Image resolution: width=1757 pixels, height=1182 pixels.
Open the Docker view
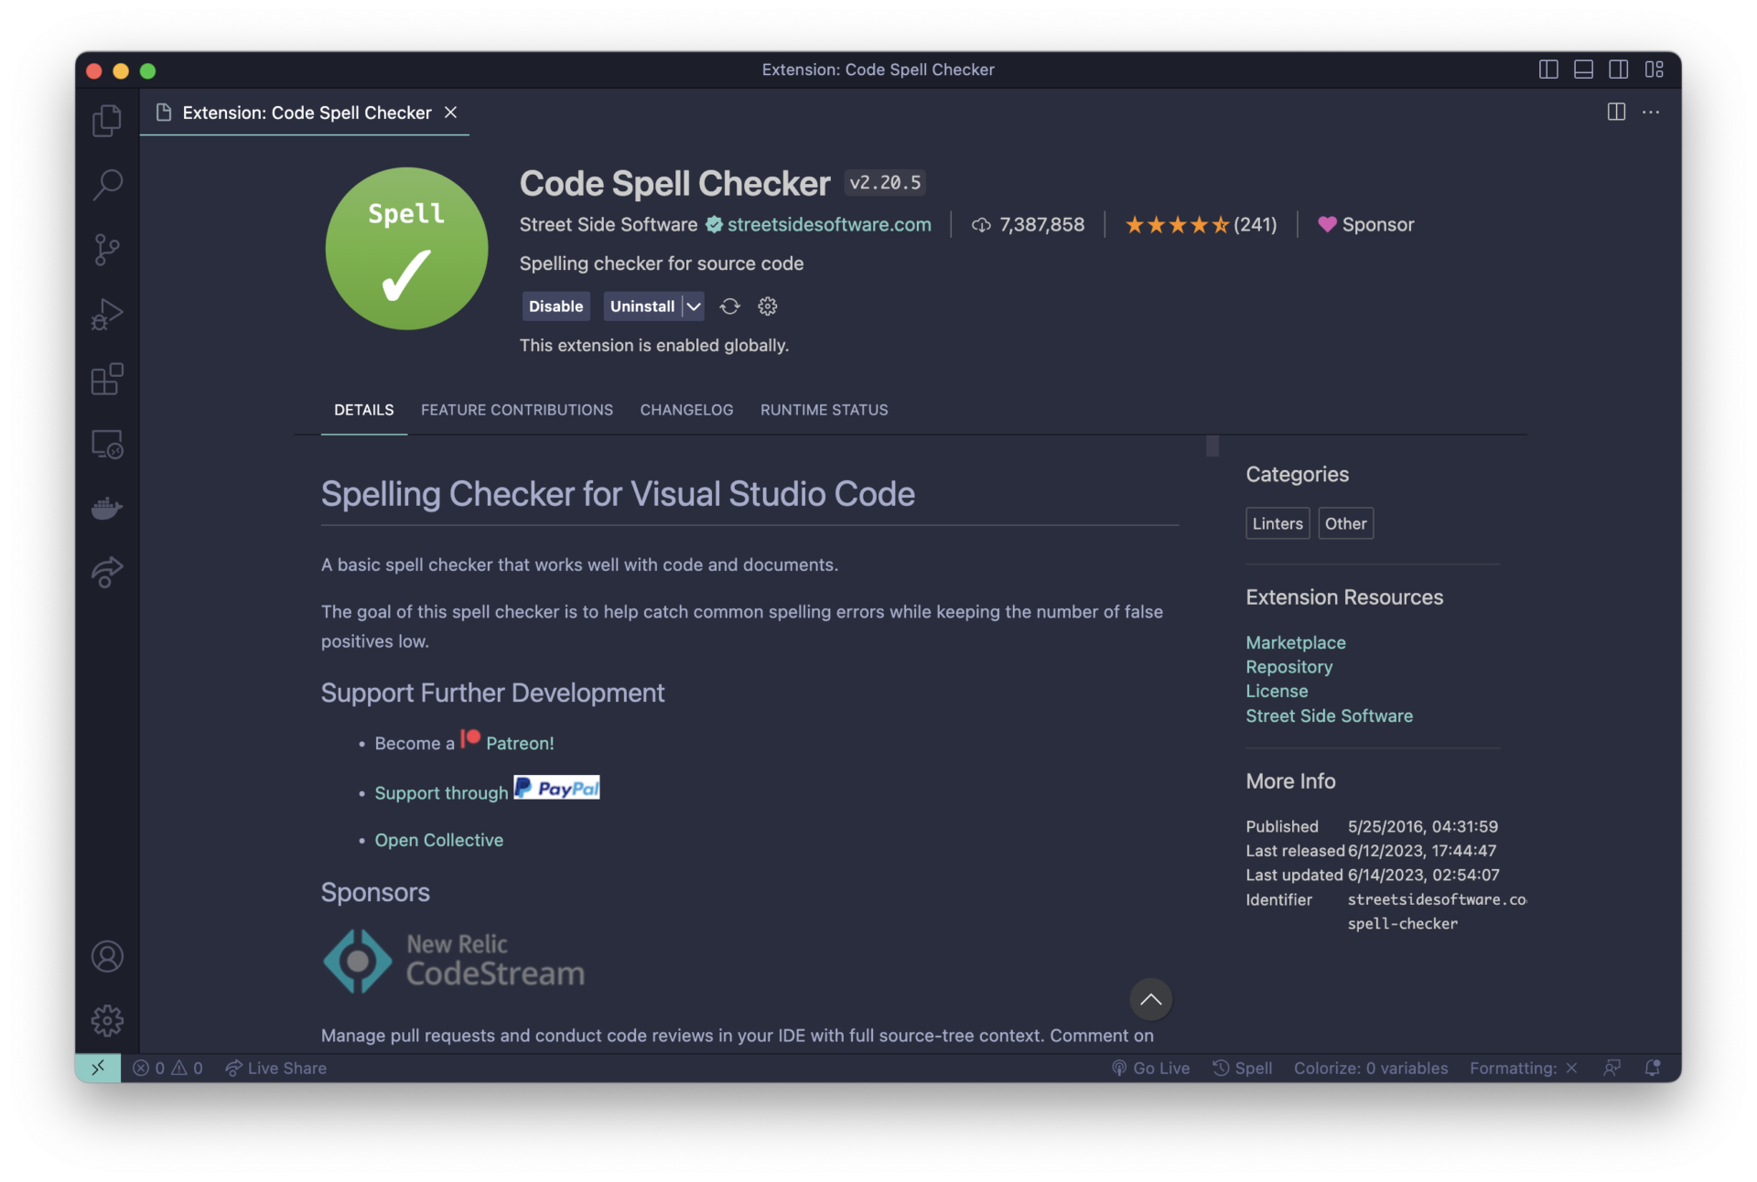click(107, 508)
